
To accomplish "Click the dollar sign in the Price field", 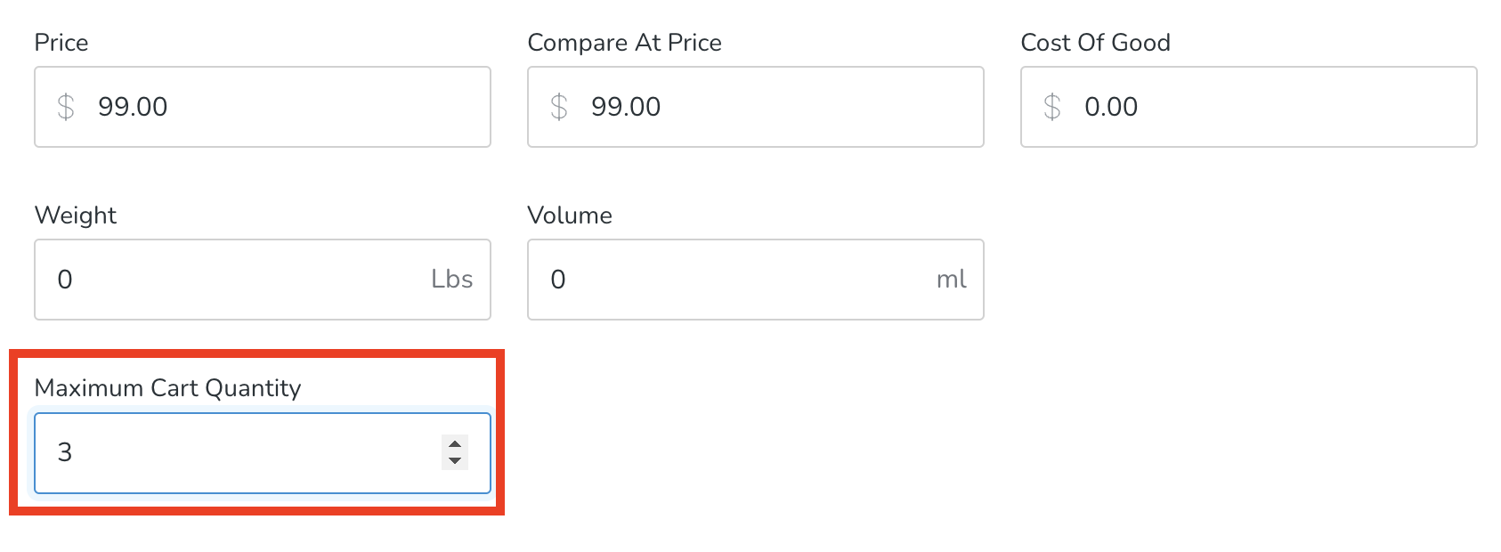I will pos(63,107).
